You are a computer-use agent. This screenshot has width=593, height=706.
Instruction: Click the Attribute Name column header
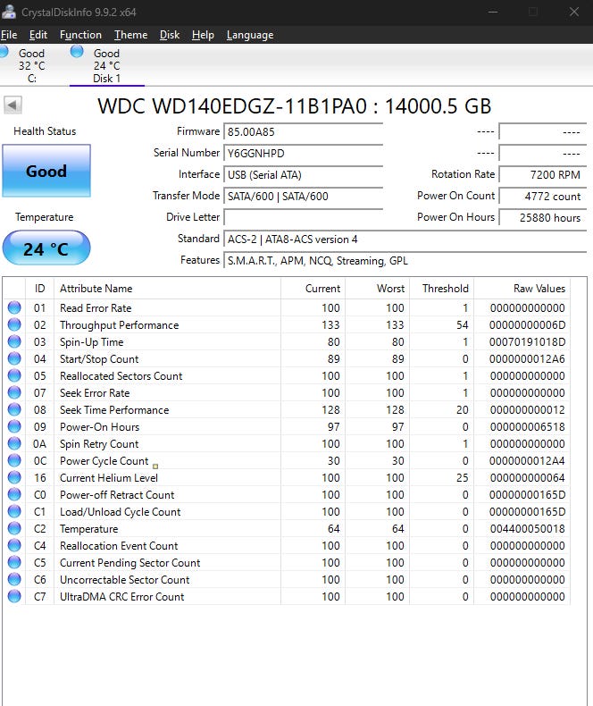coord(167,288)
